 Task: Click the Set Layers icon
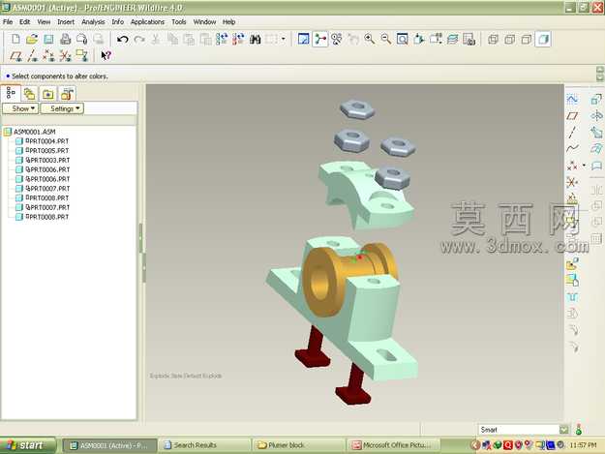pyautogui.click(x=453, y=40)
